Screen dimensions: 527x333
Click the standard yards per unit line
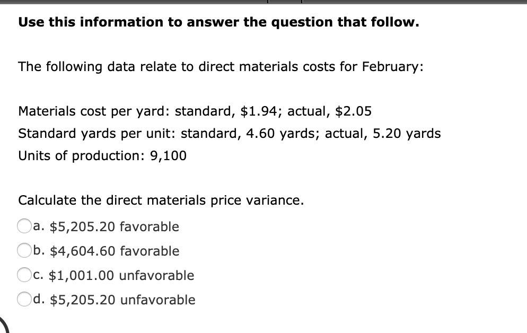point(229,133)
